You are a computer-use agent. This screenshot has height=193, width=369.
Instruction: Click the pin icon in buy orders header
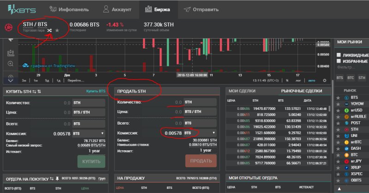click(57, 178)
